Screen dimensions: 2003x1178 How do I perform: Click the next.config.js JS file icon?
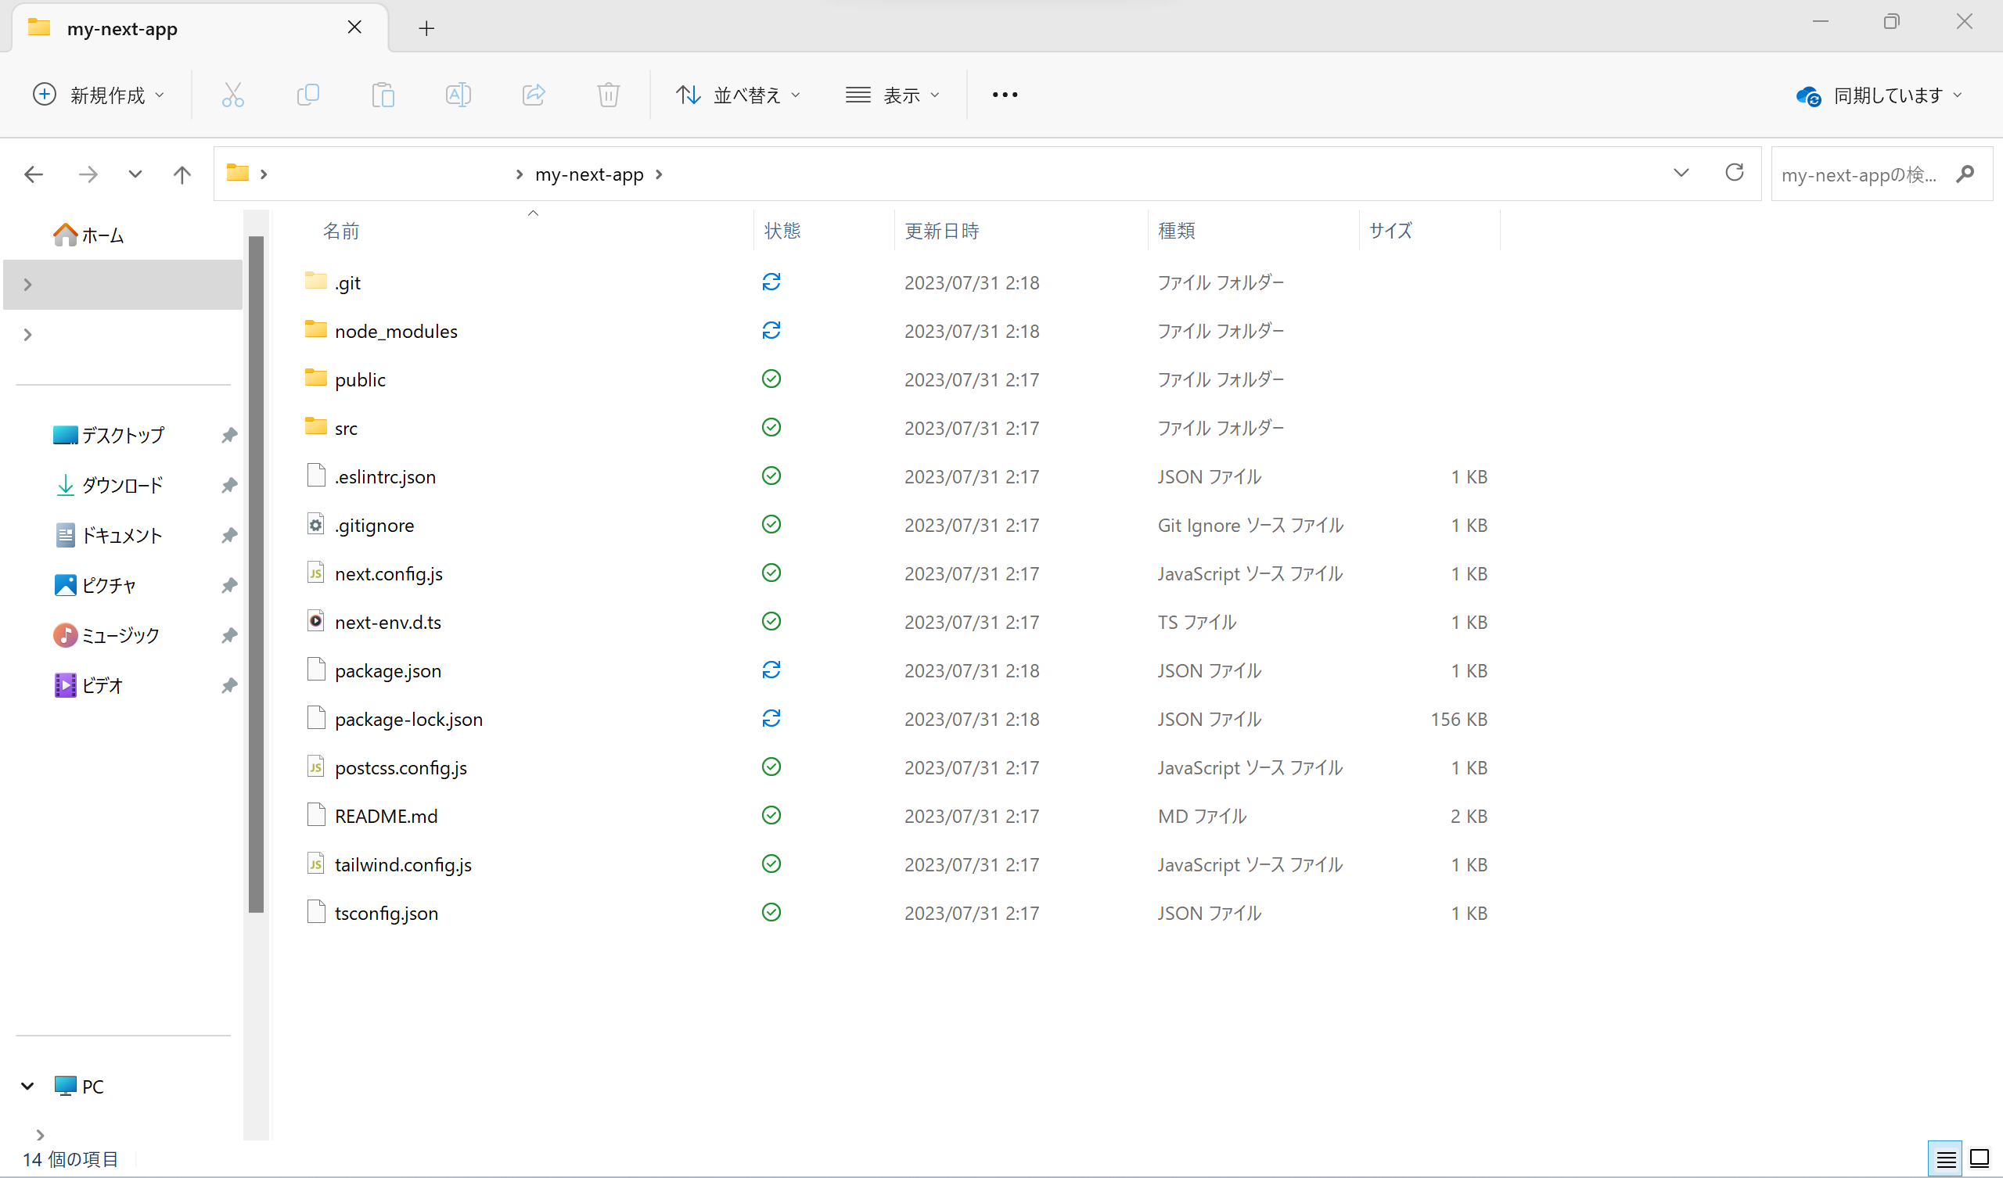315,573
